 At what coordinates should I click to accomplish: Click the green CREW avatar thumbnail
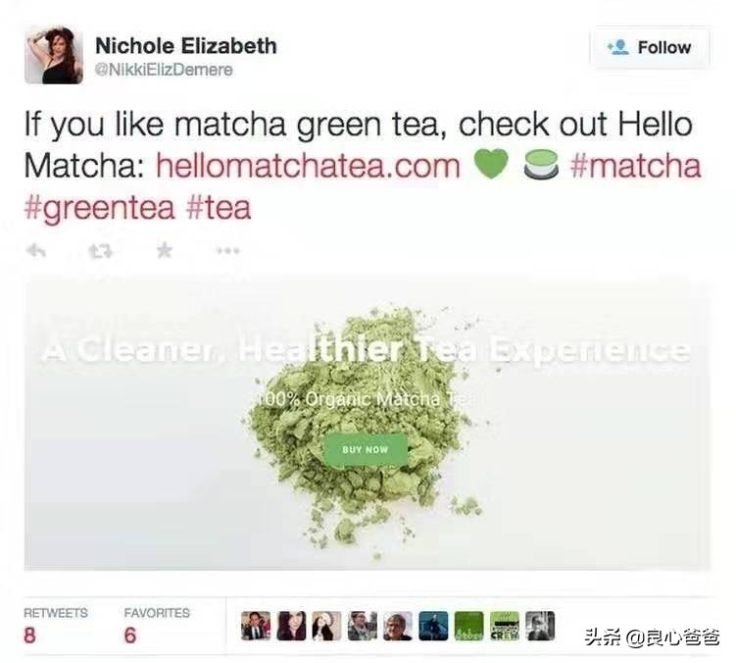click(505, 626)
